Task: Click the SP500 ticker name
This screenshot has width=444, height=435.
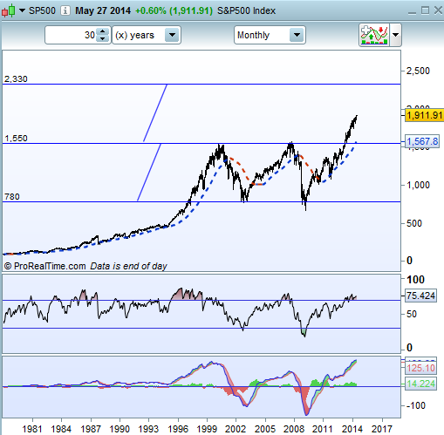Action: click(x=42, y=10)
